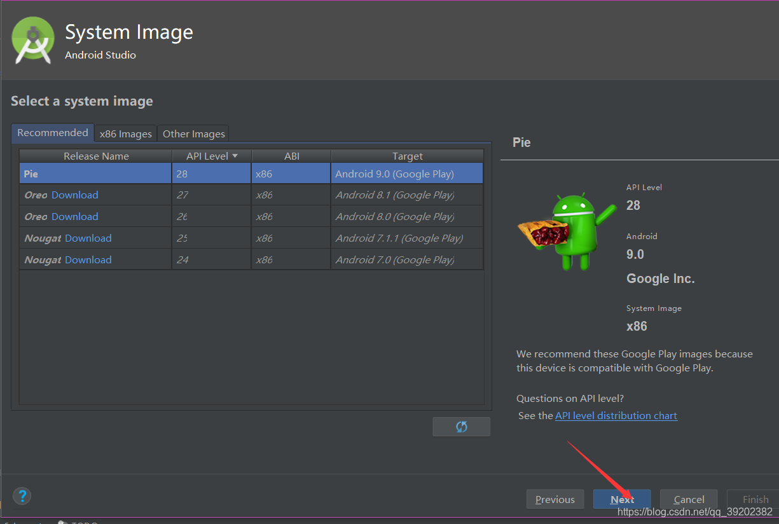Click API level 28 cell in table
This screenshot has height=524, width=779.
(x=212, y=174)
